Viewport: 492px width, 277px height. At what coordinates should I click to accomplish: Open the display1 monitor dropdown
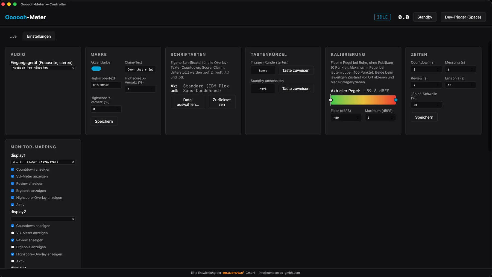tap(43, 162)
